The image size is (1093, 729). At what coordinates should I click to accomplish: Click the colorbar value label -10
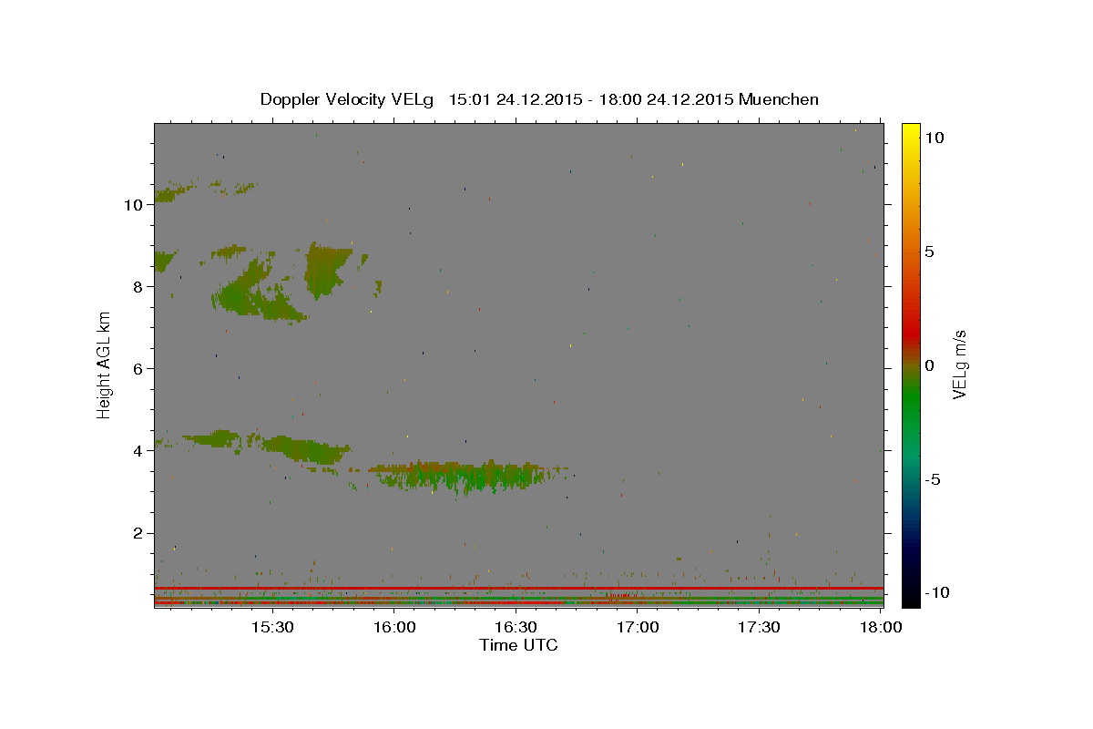(937, 593)
